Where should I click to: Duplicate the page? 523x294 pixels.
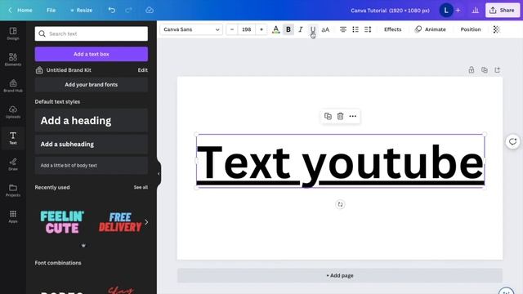coord(485,70)
